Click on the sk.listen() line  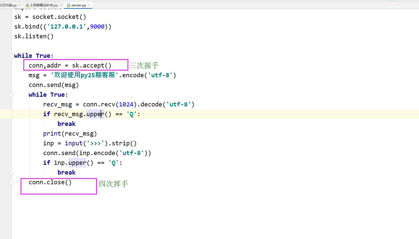pos(34,36)
